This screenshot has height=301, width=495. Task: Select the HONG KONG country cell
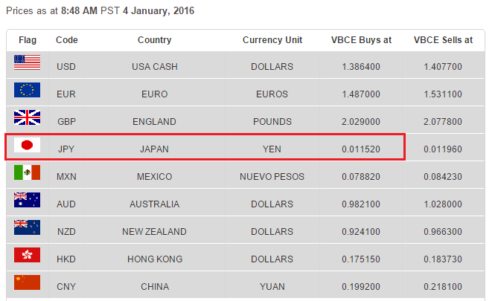point(155,259)
